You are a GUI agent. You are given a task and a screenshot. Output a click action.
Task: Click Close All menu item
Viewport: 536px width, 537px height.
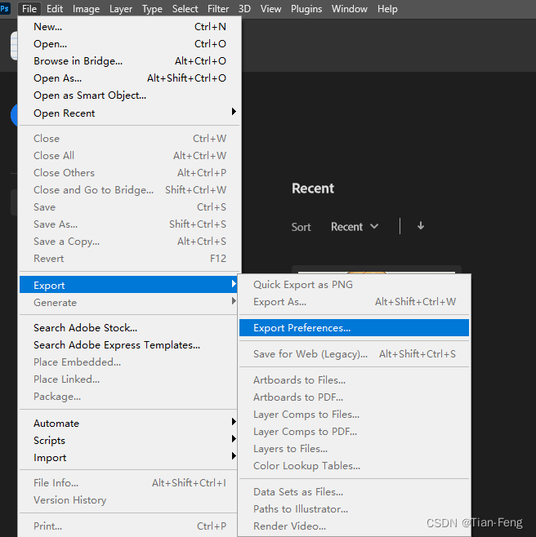(x=130, y=156)
